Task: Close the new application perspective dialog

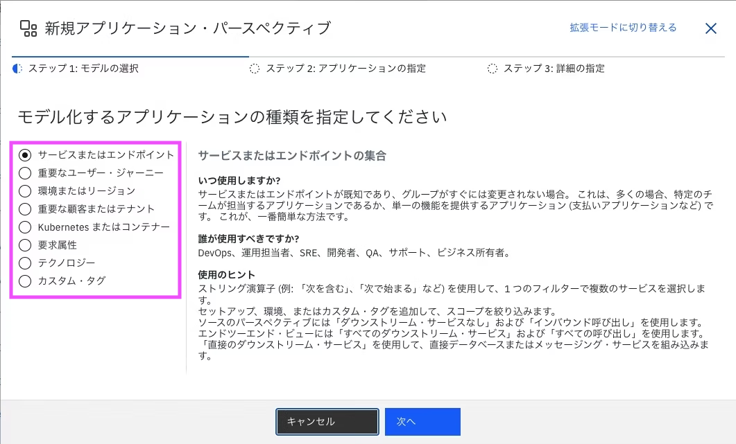Action: pos(710,28)
